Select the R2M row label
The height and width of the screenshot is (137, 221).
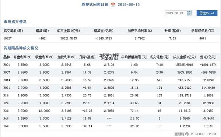[x=6, y=103]
